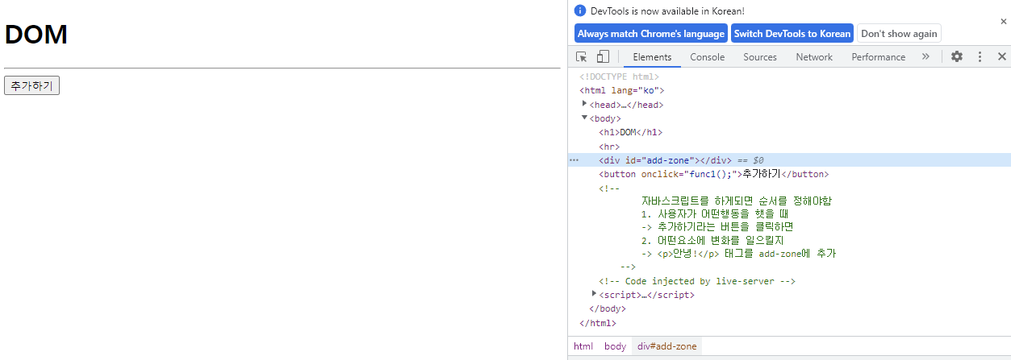Select the hr element row
Screen dimensions: 1011x360
pyautogui.click(x=609, y=147)
